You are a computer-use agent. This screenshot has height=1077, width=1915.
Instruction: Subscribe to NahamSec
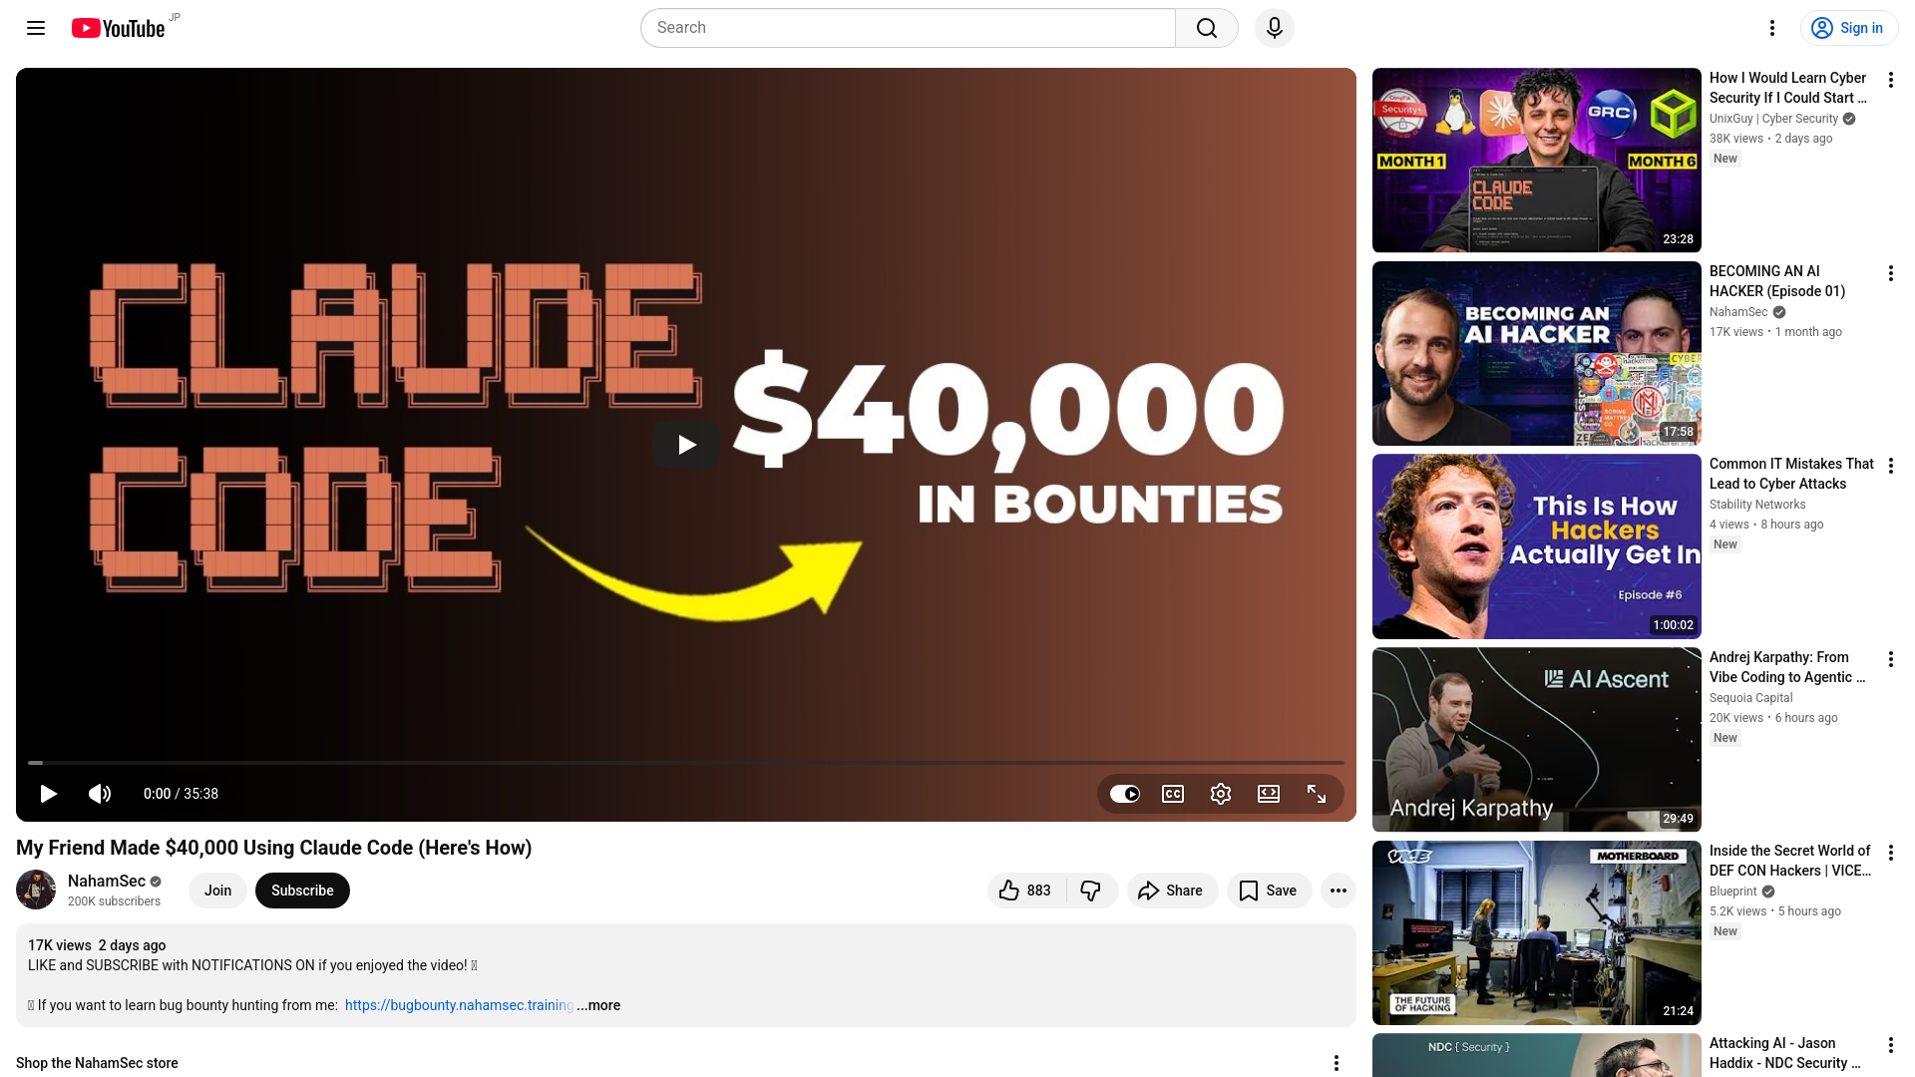click(302, 891)
